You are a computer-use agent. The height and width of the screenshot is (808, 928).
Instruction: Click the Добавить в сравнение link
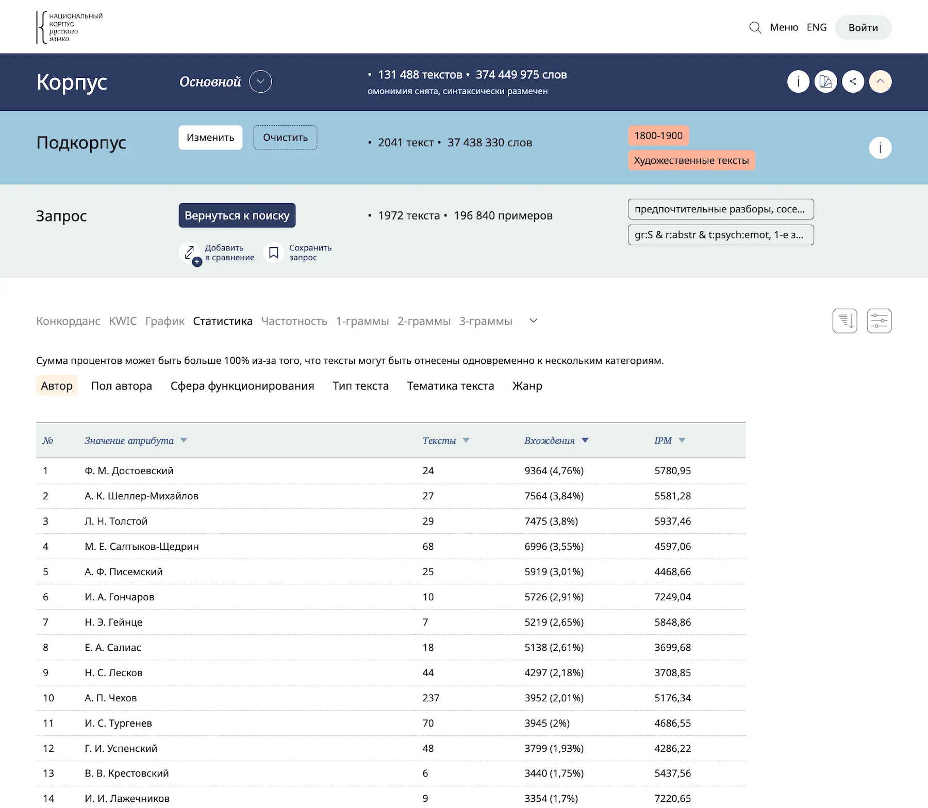tap(229, 252)
